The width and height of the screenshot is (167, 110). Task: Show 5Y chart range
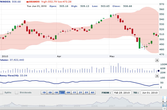[x=87, y=92]
